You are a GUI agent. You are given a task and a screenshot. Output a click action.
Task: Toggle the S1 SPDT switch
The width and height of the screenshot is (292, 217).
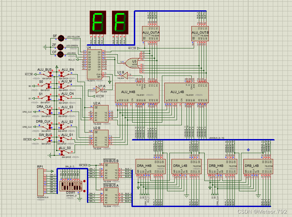46,98
